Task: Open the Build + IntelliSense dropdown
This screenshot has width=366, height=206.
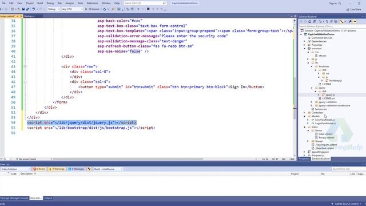Action: click(x=108, y=169)
